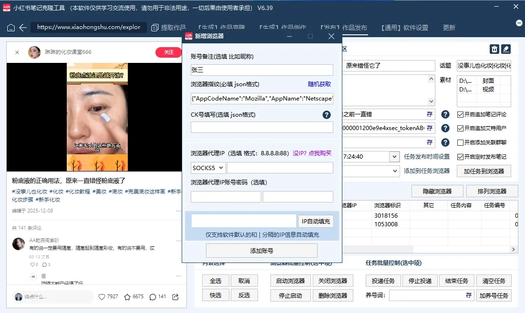Image resolution: width=525 pixels, height=313 pixels.
Task: Click the comment bubble icon with 141
Action: coord(153,297)
